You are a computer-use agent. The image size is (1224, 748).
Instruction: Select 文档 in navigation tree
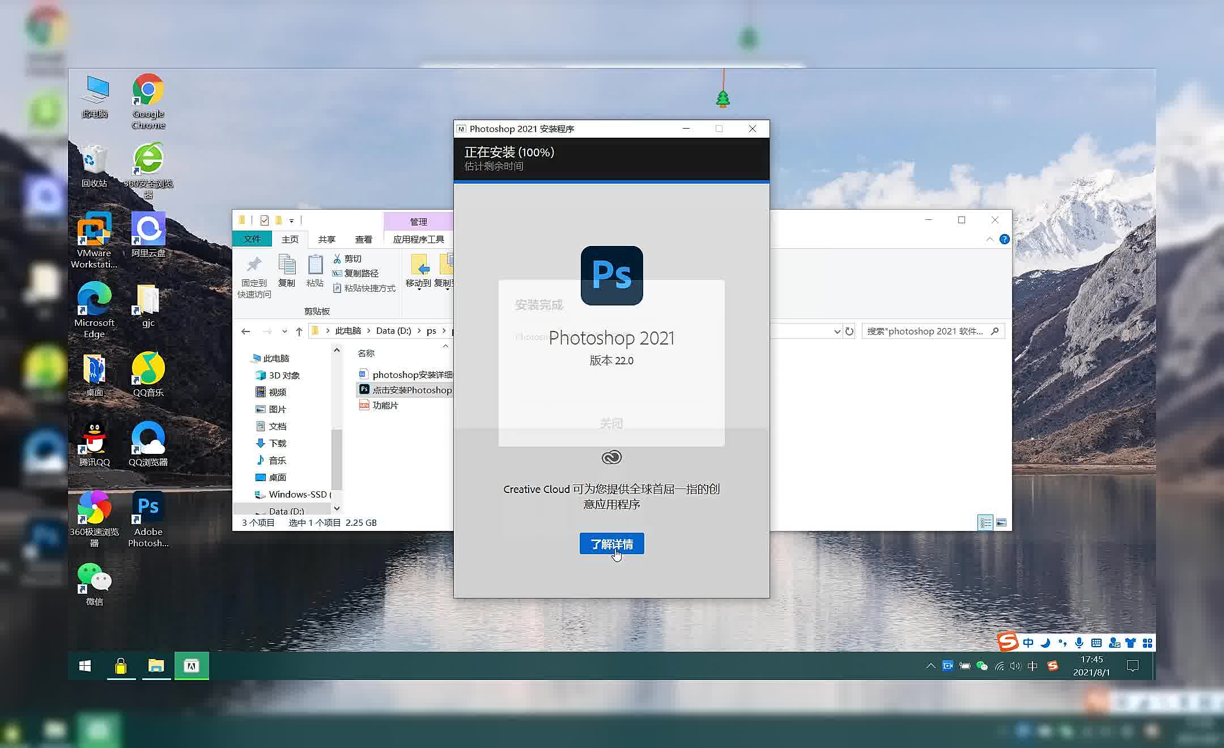coord(271,426)
